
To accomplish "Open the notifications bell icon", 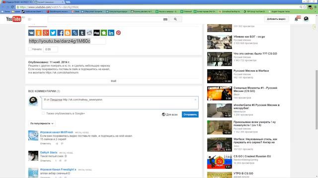I will pos(296,19).
